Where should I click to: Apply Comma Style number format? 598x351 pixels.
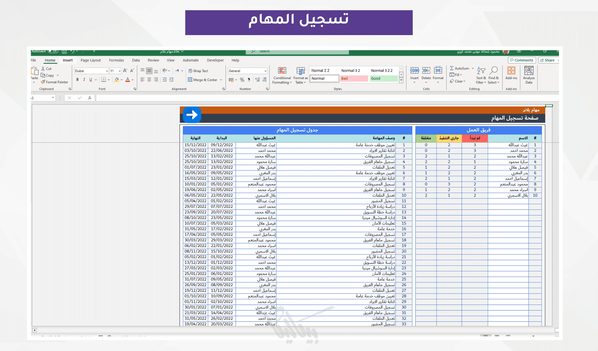[249, 80]
